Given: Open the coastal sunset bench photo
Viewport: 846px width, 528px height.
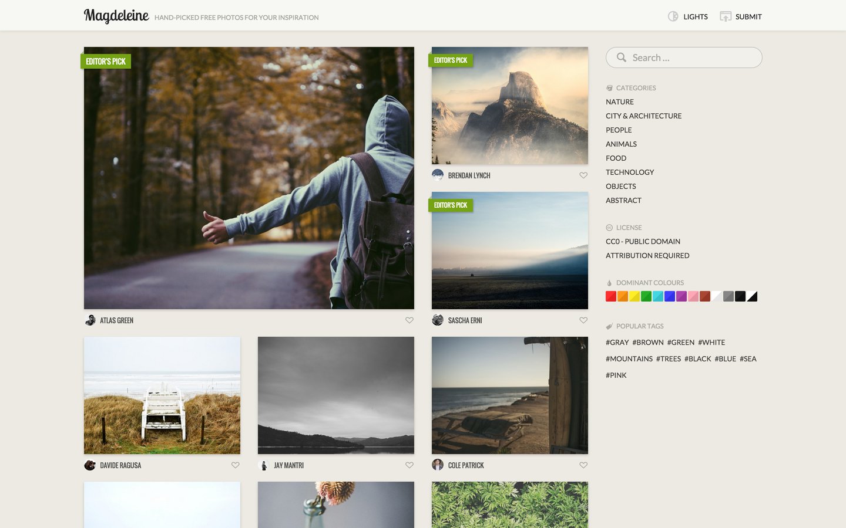Looking at the screenshot, I should [510, 395].
